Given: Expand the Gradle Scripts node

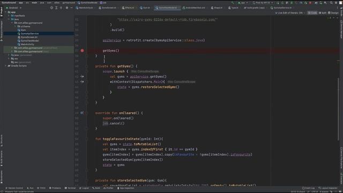Looking at the screenshot, I should 6,66.
